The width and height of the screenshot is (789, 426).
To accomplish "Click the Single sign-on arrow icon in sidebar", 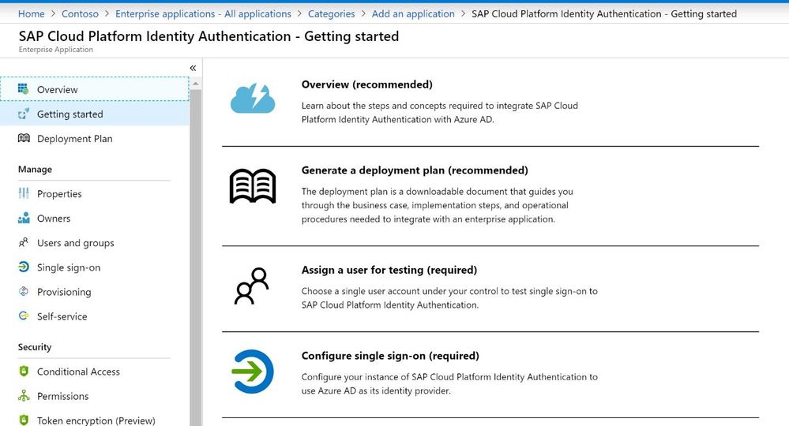I will pyautogui.click(x=24, y=267).
